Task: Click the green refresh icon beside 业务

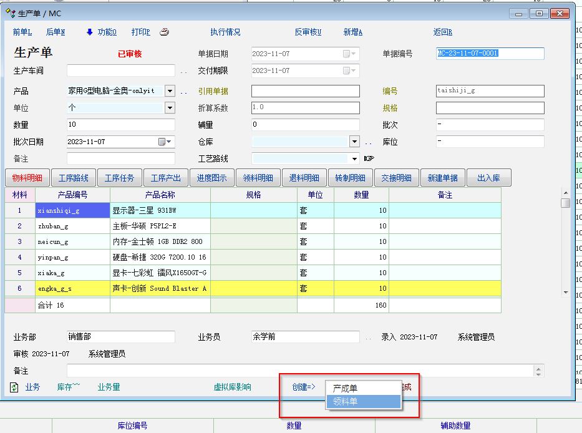Action: pyautogui.click(x=14, y=387)
